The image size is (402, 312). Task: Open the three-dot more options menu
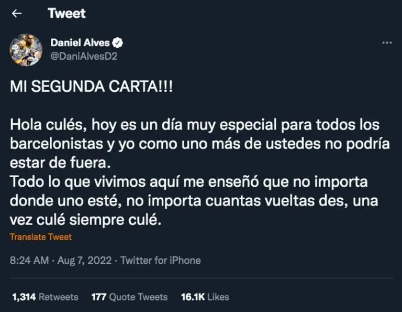(x=387, y=43)
